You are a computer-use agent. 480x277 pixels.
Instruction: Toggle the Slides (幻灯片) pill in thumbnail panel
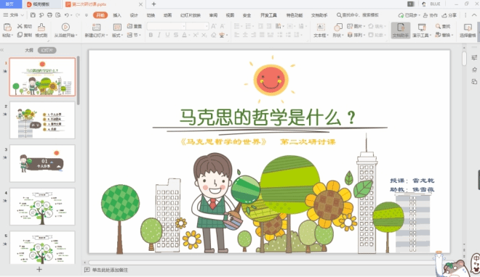[x=47, y=50]
